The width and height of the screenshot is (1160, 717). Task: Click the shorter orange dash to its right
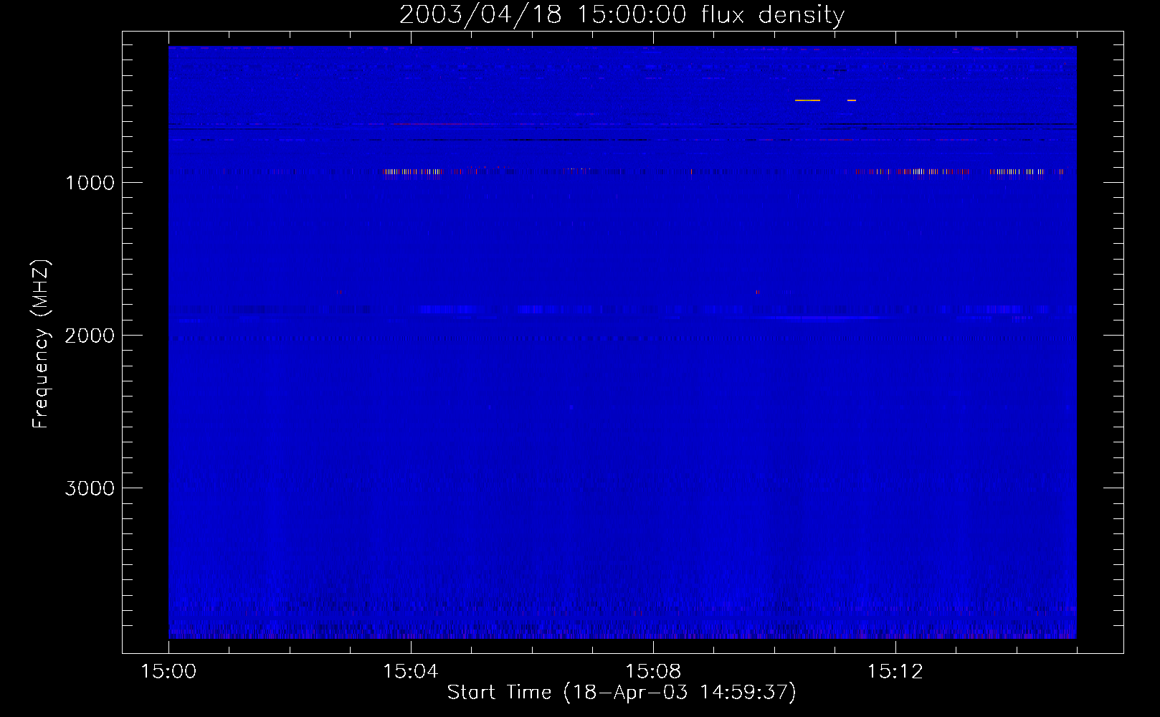tap(852, 100)
